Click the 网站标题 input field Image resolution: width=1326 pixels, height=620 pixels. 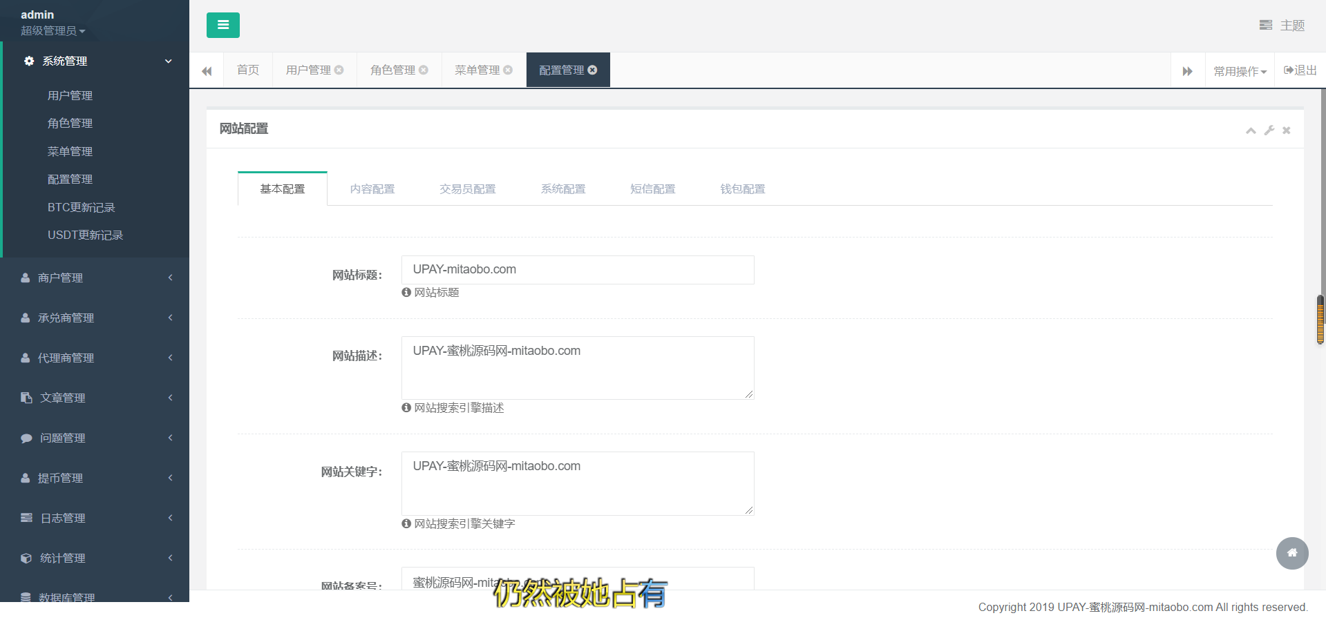[577, 270]
